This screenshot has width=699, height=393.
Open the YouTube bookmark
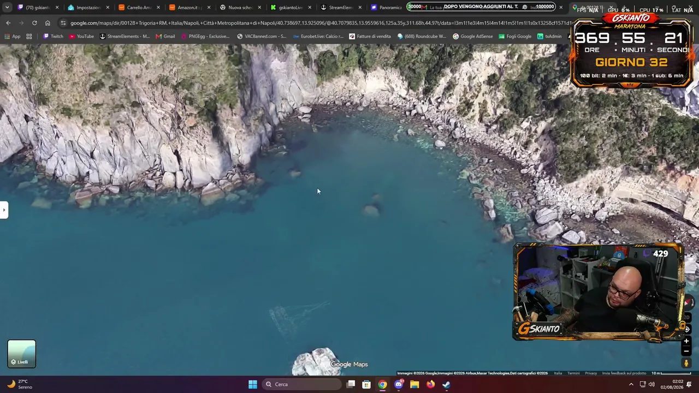coord(81,37)
